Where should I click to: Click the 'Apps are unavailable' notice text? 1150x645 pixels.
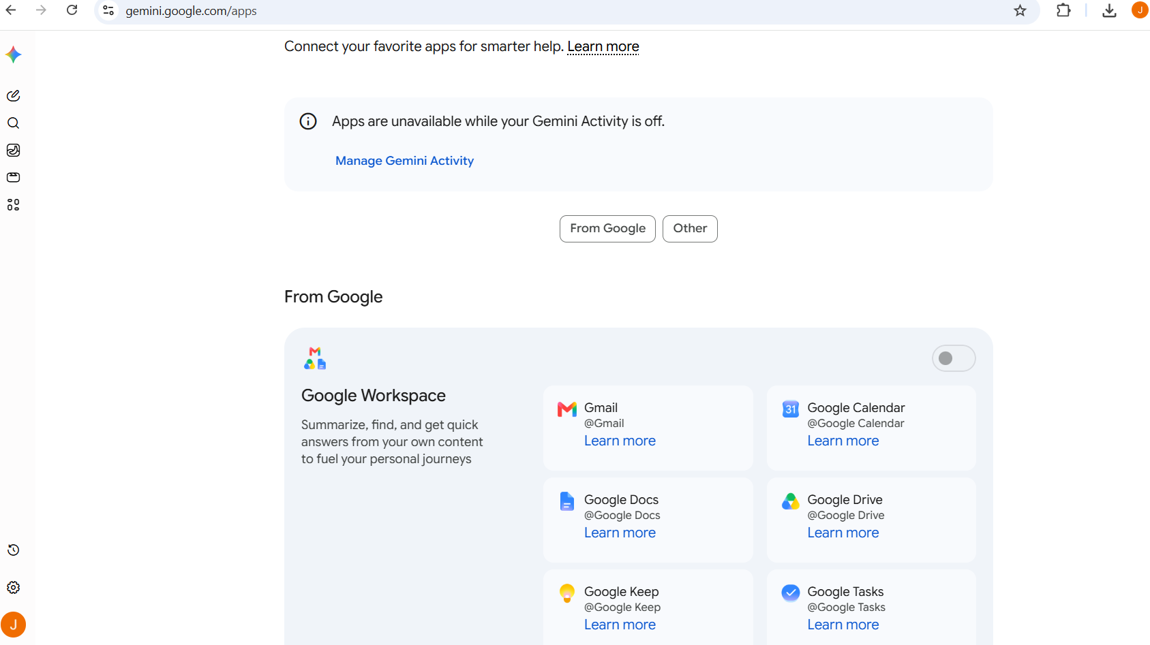coord(498,121)
